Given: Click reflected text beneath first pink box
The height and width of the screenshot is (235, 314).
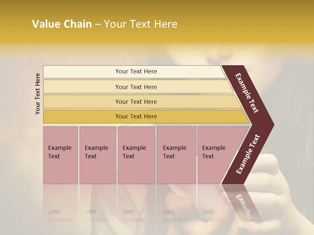Looking at the screenshot, I should click(60, 216).
